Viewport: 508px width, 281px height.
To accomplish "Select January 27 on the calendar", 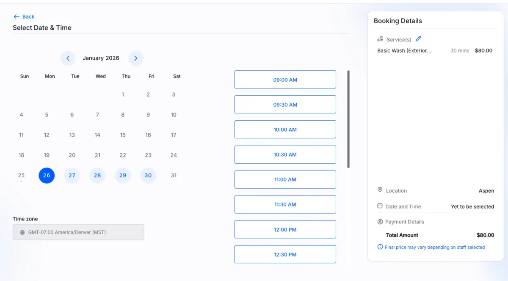I will (x=72, y=175).
